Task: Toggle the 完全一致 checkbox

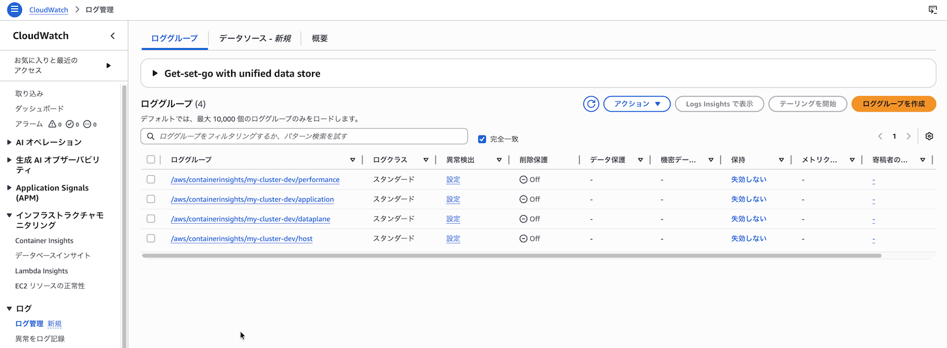Action: (482, 139)
